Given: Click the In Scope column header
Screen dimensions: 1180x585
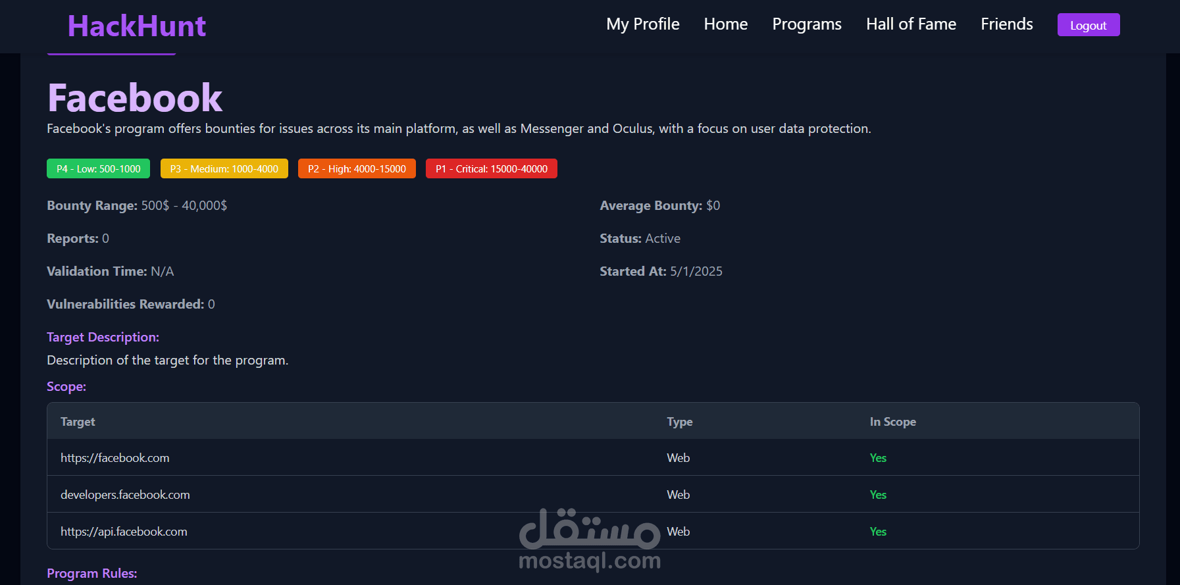Looking at the screenshot, I should (893, 422).
